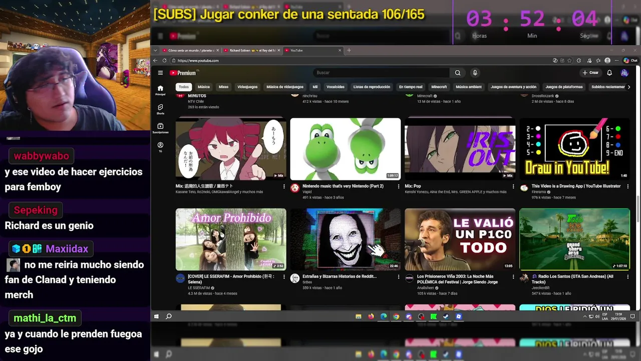The width and height of the screenshot is (641, 361).
Task: Select the Todos category chip
Action: click(x=184, y=87)
